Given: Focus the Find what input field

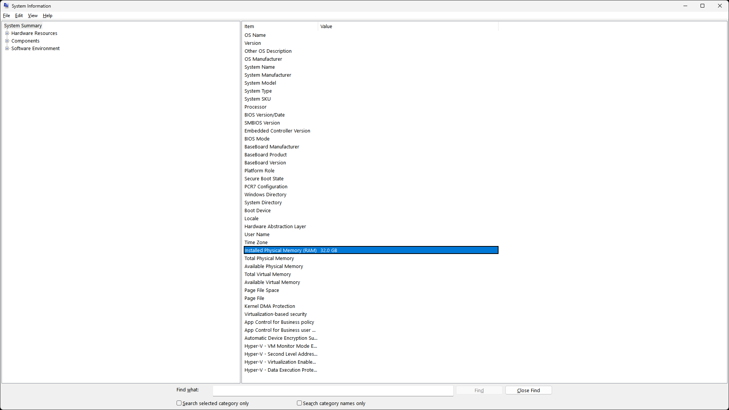Looking at the screenshot, I should (x=333, y=391).
